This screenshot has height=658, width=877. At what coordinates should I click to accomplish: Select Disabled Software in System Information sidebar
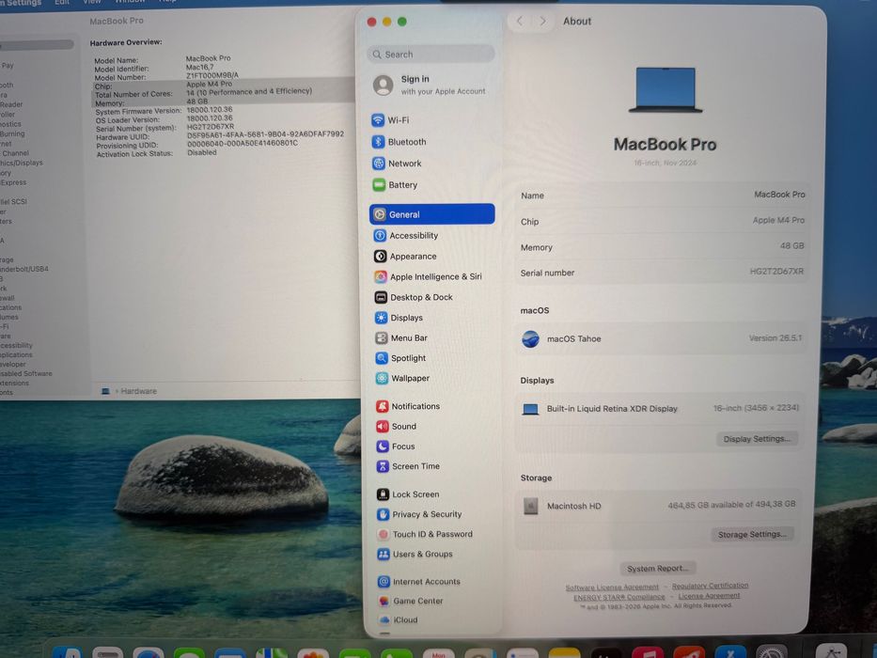pyautogui.click(x=25, y=374)
